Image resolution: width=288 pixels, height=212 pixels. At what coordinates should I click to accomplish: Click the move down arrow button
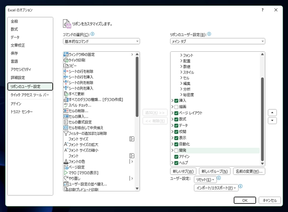[272, 120]
